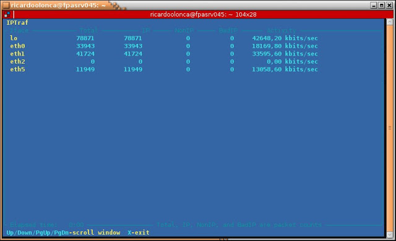Select the lo interface row

(x=163, y=38)
